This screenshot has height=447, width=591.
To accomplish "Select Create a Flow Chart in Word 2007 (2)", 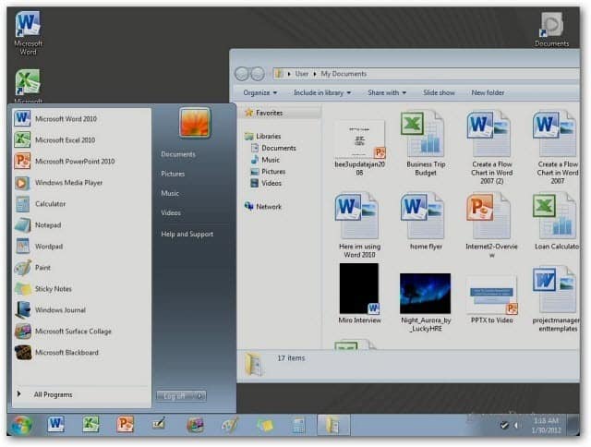I will pyautogui.click(x=491, y=147).
